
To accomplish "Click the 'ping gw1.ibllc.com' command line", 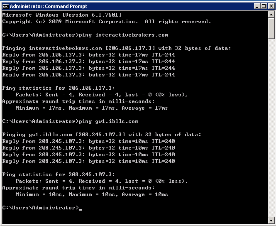I will pos(70,121).
